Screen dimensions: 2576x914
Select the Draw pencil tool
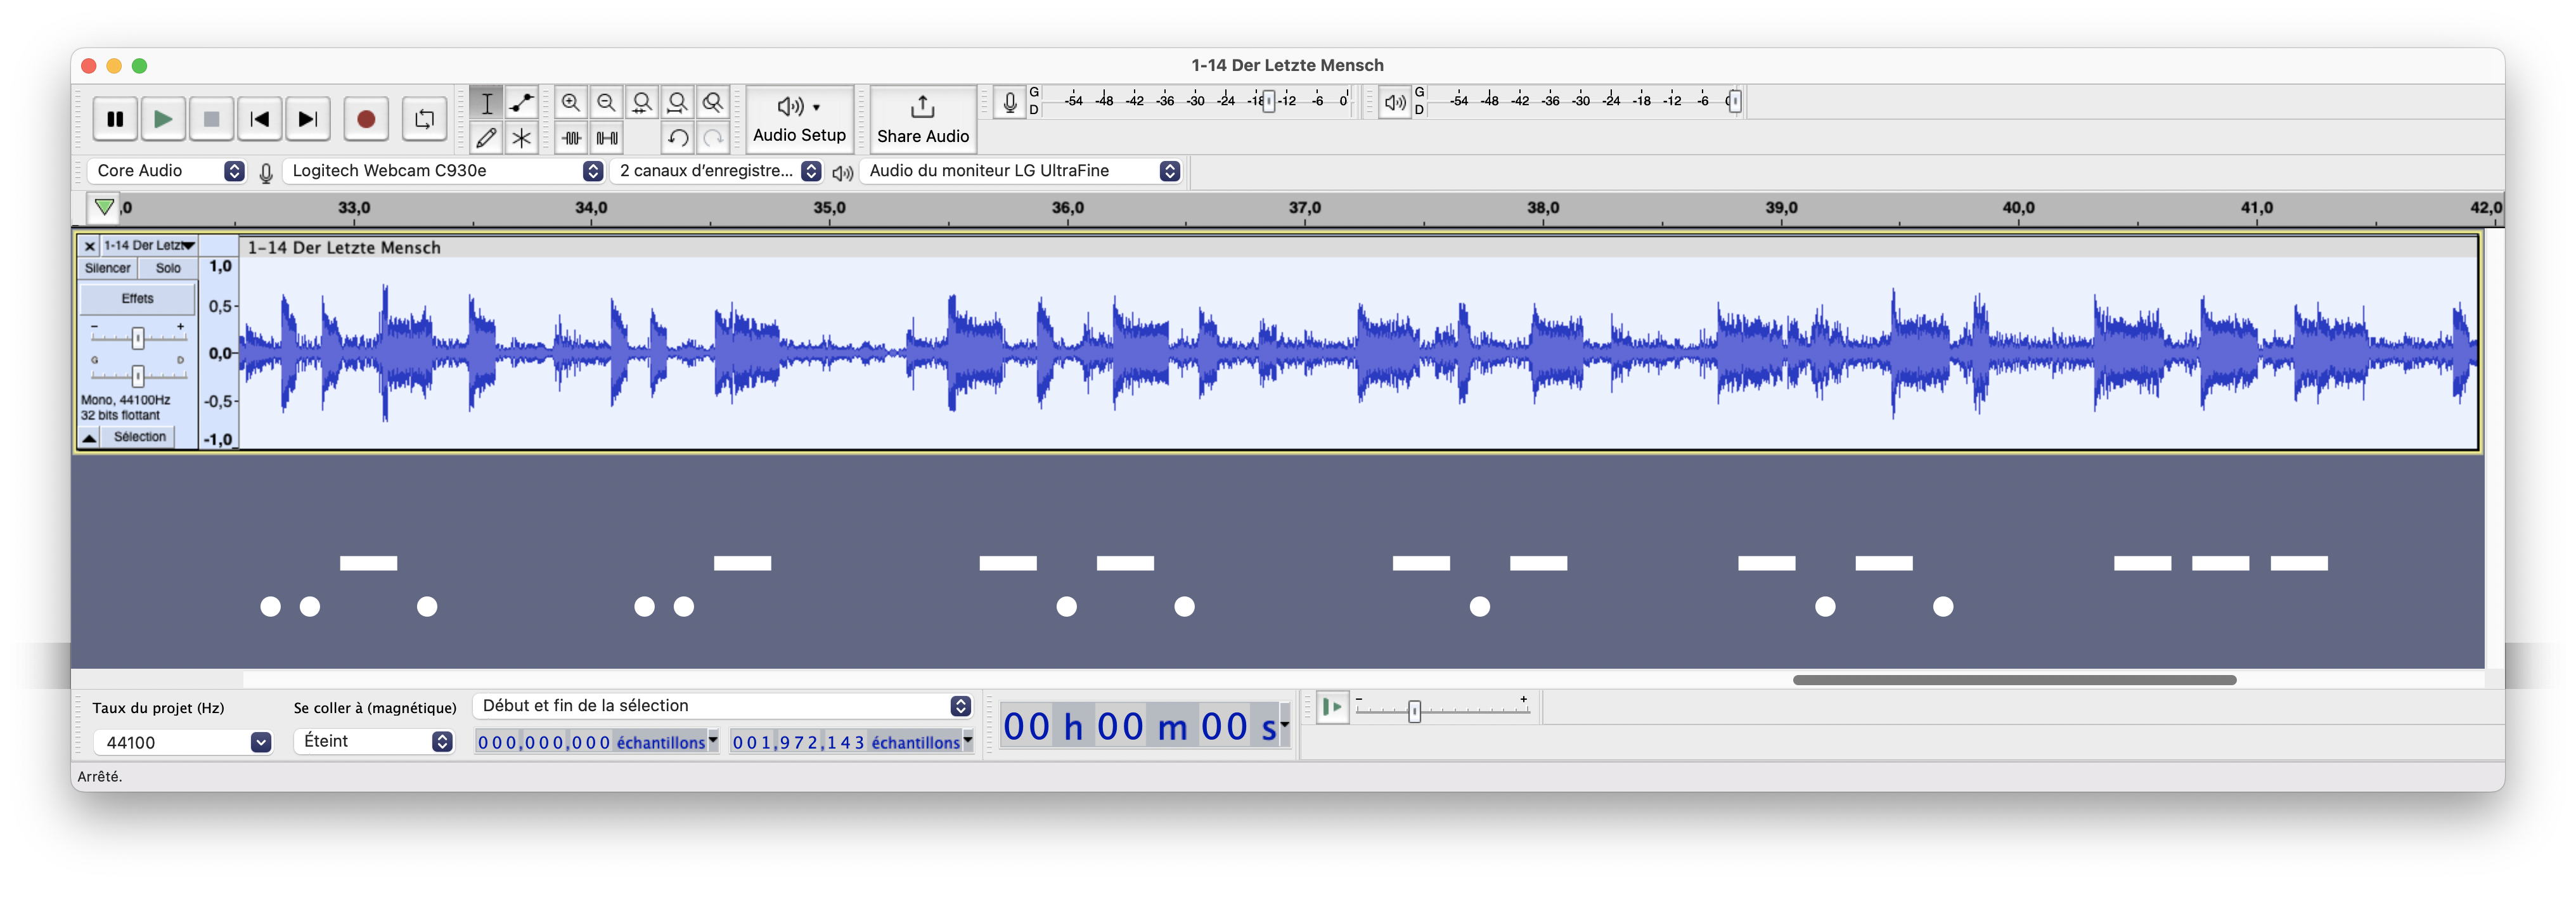(486, 138)
